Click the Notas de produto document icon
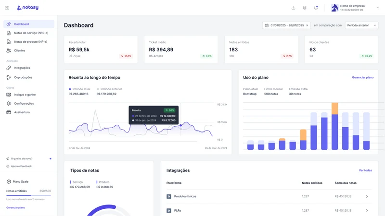 point(9,42)
